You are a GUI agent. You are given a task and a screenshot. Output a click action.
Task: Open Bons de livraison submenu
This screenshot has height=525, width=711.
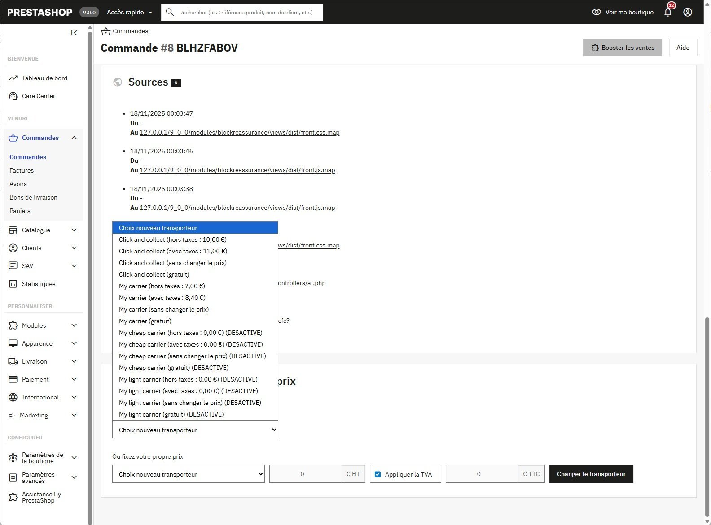click(x=33, y=197)
